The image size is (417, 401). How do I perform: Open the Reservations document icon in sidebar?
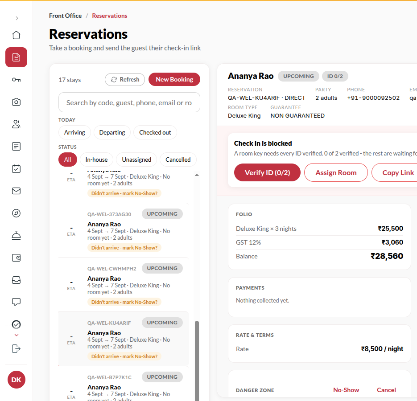(16, 57)
